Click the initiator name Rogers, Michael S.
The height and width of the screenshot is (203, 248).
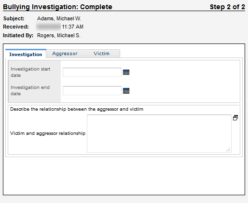[59, 35]
